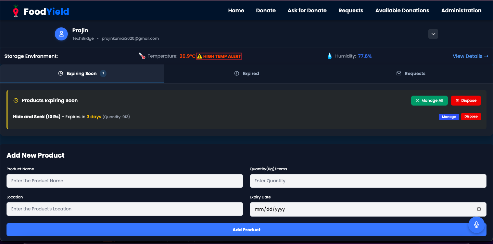Open the Available Donations menu item
Screen dimensions: 493x244
(402, 11)
